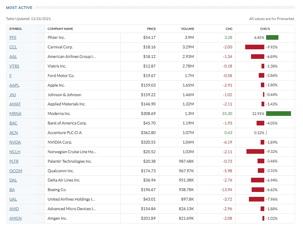The height and width of the screenshot is (228, 303).
Task: Click the All values are for Premarket note
Action: pyautogui.click(x=272, y=19)
